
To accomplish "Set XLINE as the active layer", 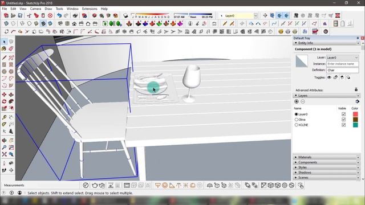I will pyautogui.click(x=297, y=125).
